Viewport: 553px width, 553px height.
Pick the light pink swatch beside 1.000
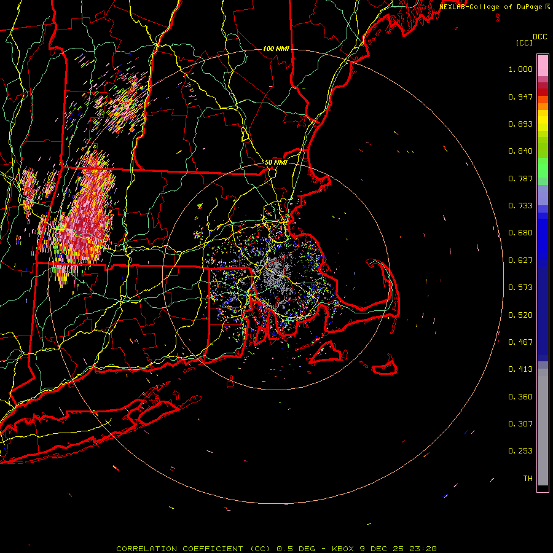click(x=543, y=66)
